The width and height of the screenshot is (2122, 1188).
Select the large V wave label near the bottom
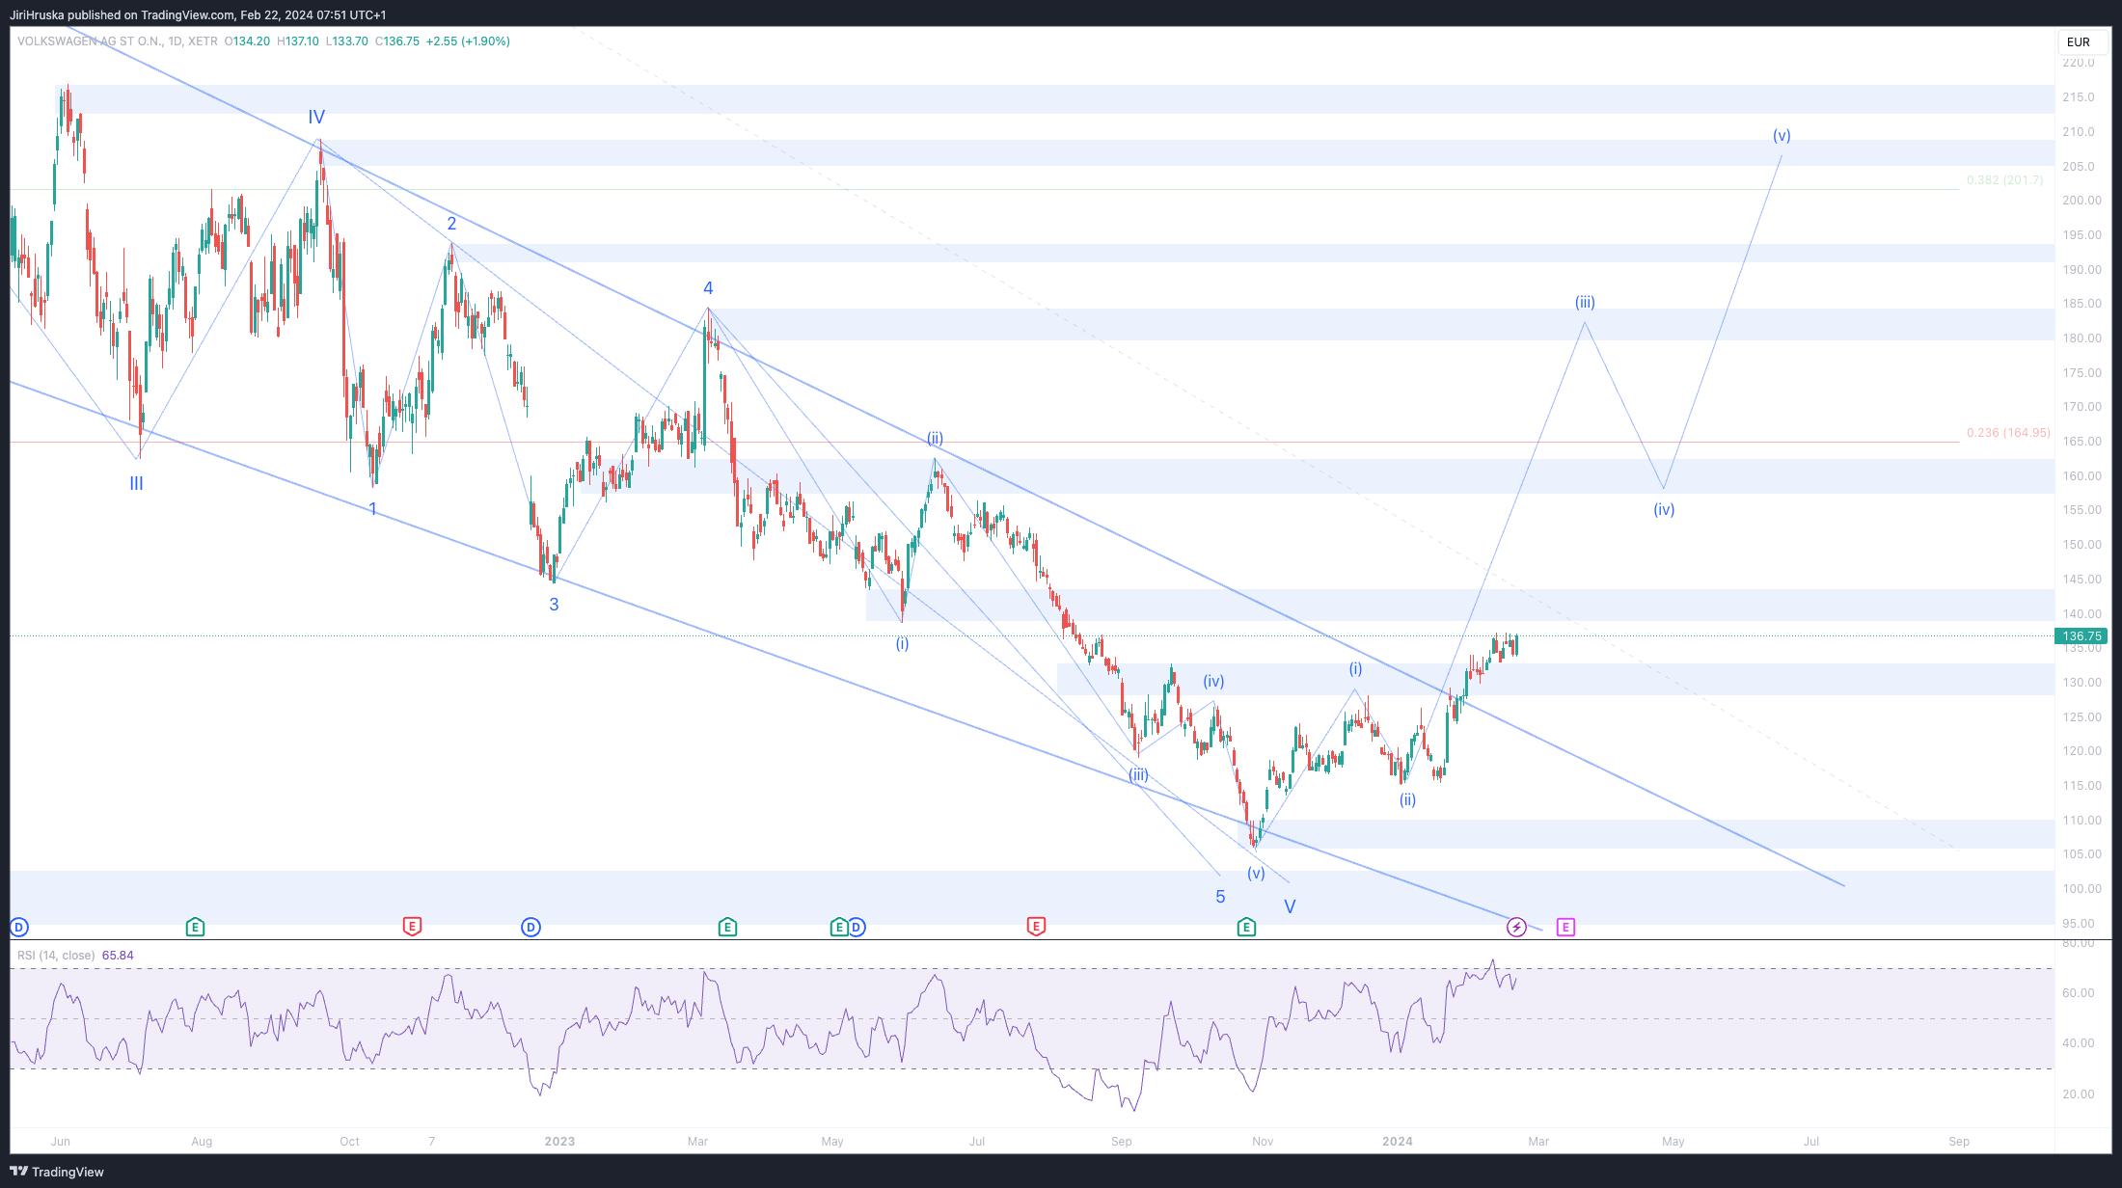(x=1290, y=906)
